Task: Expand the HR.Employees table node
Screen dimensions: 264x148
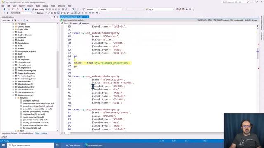Action: [x=13, y=60]
